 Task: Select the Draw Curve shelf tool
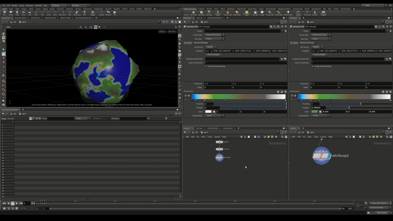[62, 13]
